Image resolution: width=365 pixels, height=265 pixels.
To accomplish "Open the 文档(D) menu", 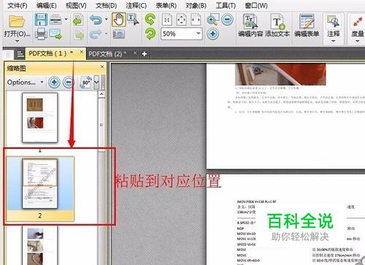I will point(106,5).
